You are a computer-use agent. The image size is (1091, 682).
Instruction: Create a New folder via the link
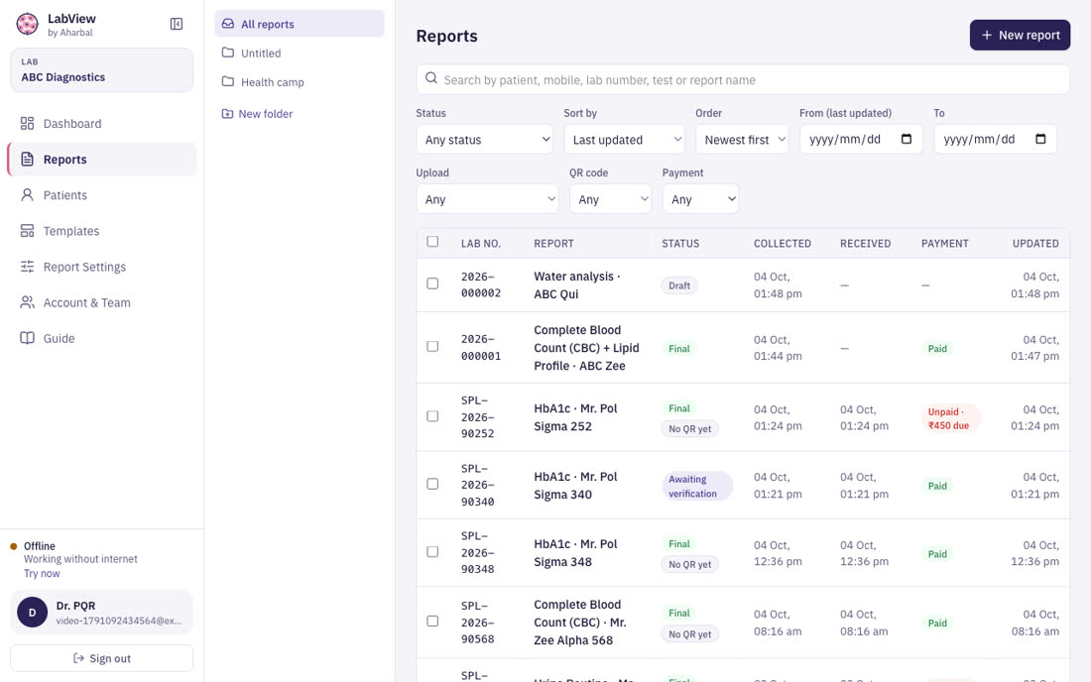258,114
